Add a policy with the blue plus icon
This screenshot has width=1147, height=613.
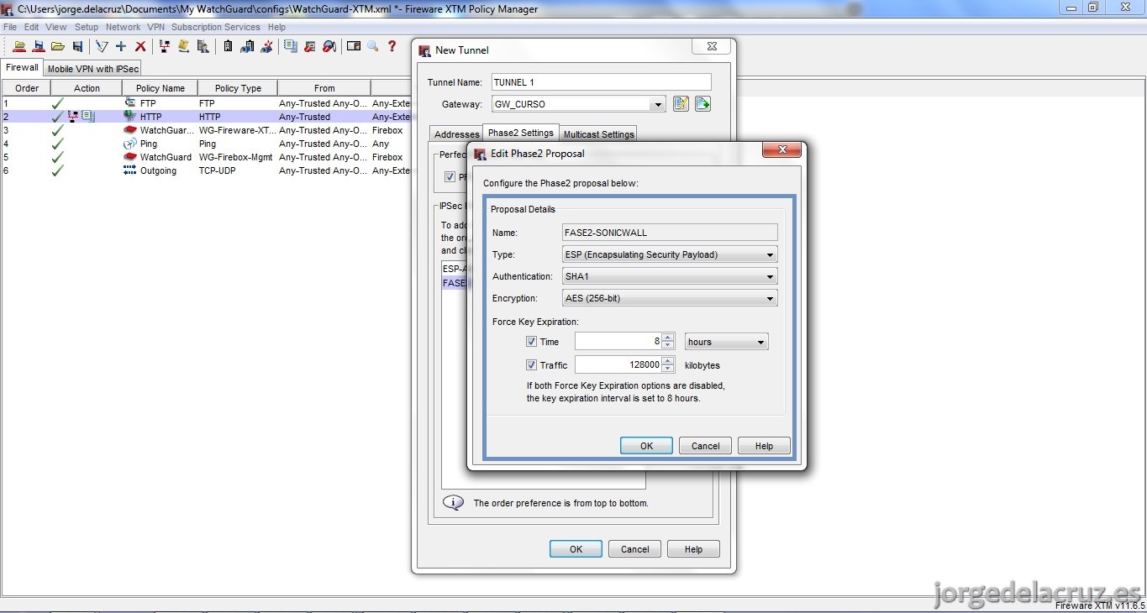point(121,46)
